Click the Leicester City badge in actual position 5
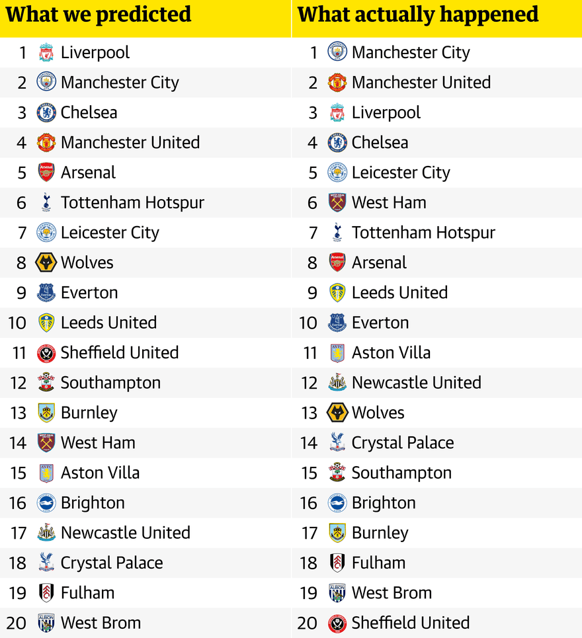 (337, 173)
